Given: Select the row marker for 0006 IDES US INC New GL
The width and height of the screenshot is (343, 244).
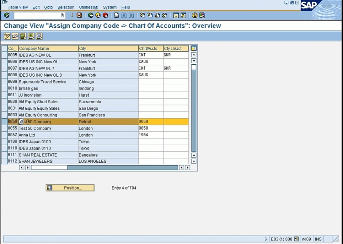Looking at the screenshot, I should (4, 62).
